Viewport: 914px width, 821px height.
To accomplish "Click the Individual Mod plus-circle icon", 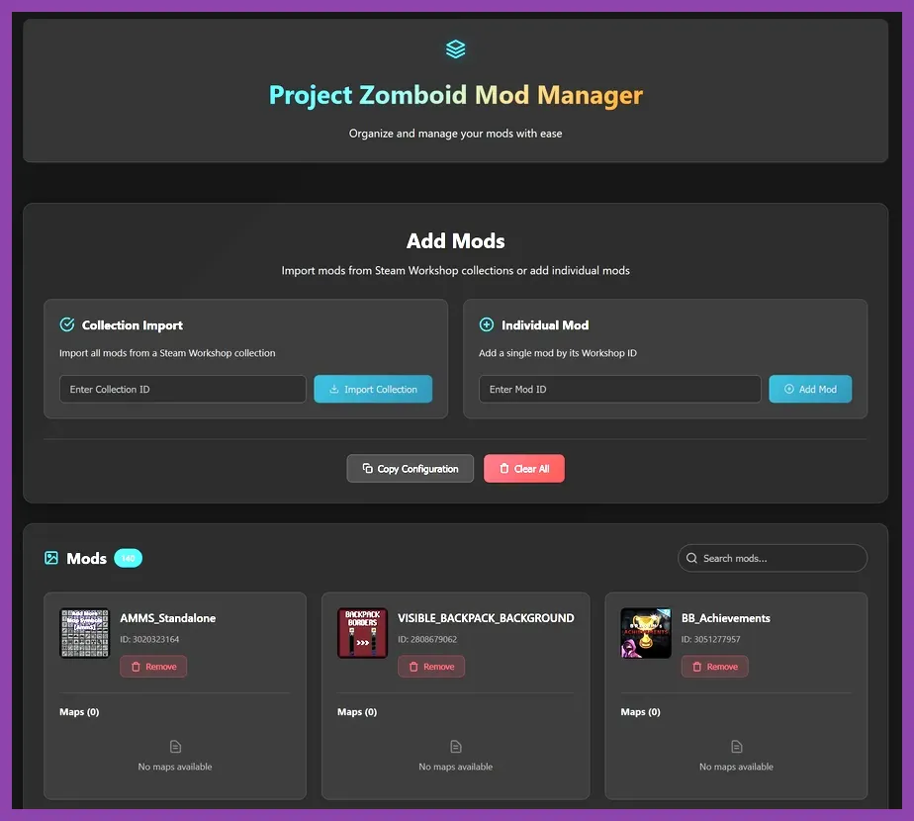I will [486, 324].
